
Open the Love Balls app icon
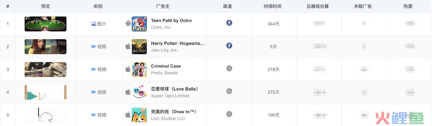point(139,92)
